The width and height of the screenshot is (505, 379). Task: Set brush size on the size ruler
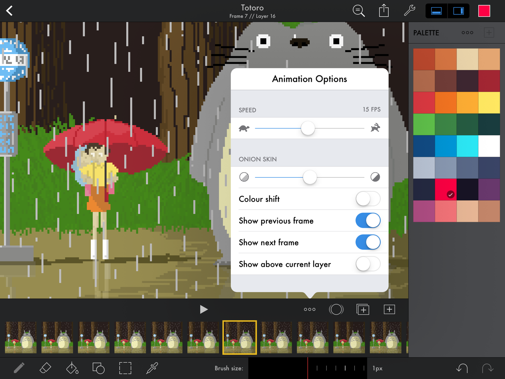pyautogui.click(x=308, y=368)
